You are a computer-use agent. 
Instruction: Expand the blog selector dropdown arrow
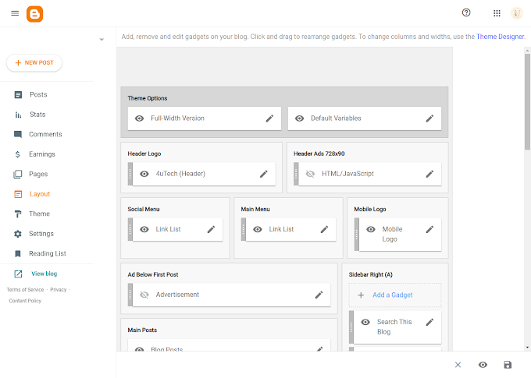click(102, 40)
